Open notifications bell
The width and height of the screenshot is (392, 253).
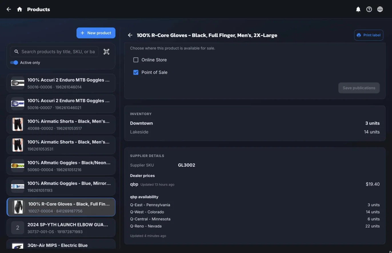(358, 9)
